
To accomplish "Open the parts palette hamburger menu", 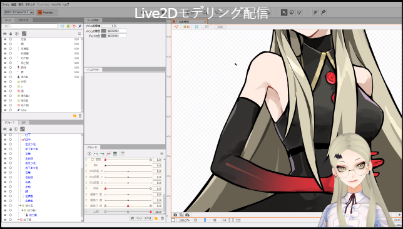I will point(79,34).
